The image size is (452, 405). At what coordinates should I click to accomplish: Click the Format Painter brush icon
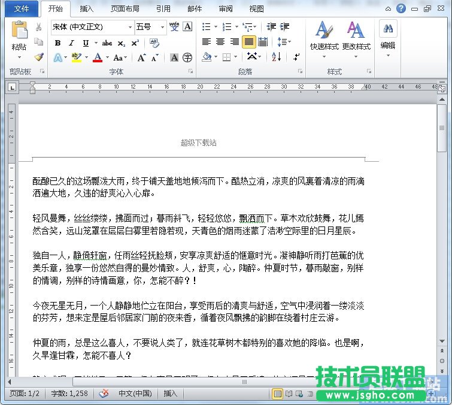click(39, 57)
